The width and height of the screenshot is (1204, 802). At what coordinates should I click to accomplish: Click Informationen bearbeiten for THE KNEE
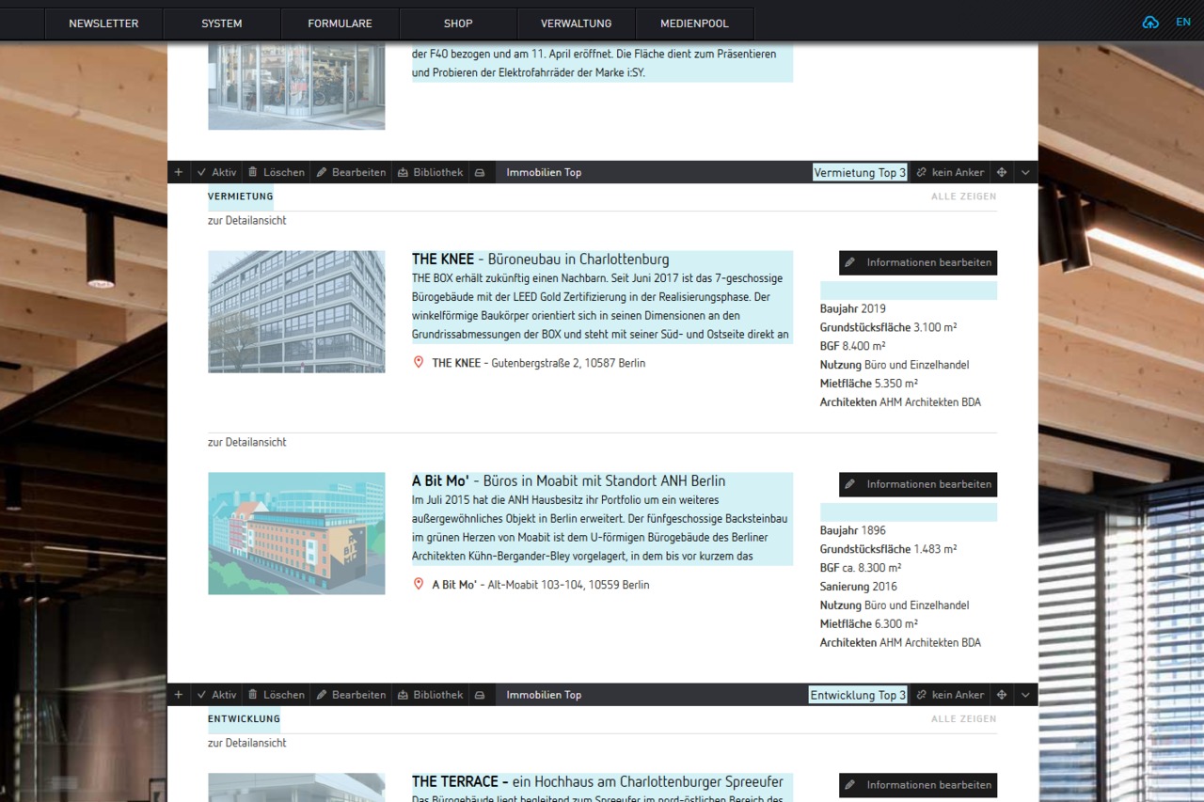tap(918, 262)
